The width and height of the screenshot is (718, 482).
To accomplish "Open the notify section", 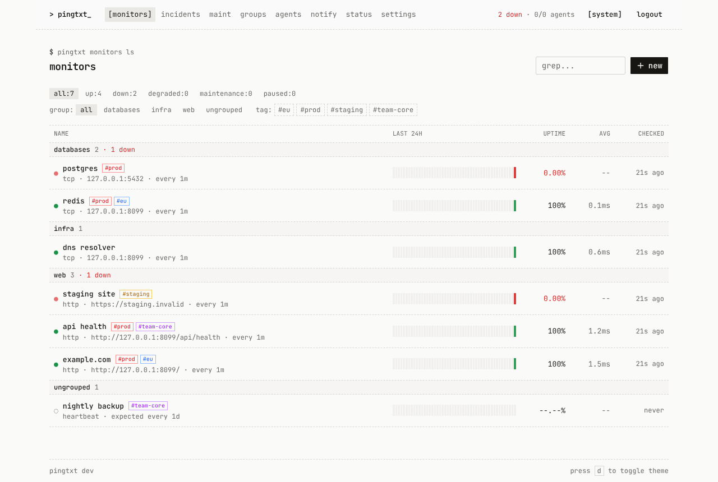I will 324,15.
